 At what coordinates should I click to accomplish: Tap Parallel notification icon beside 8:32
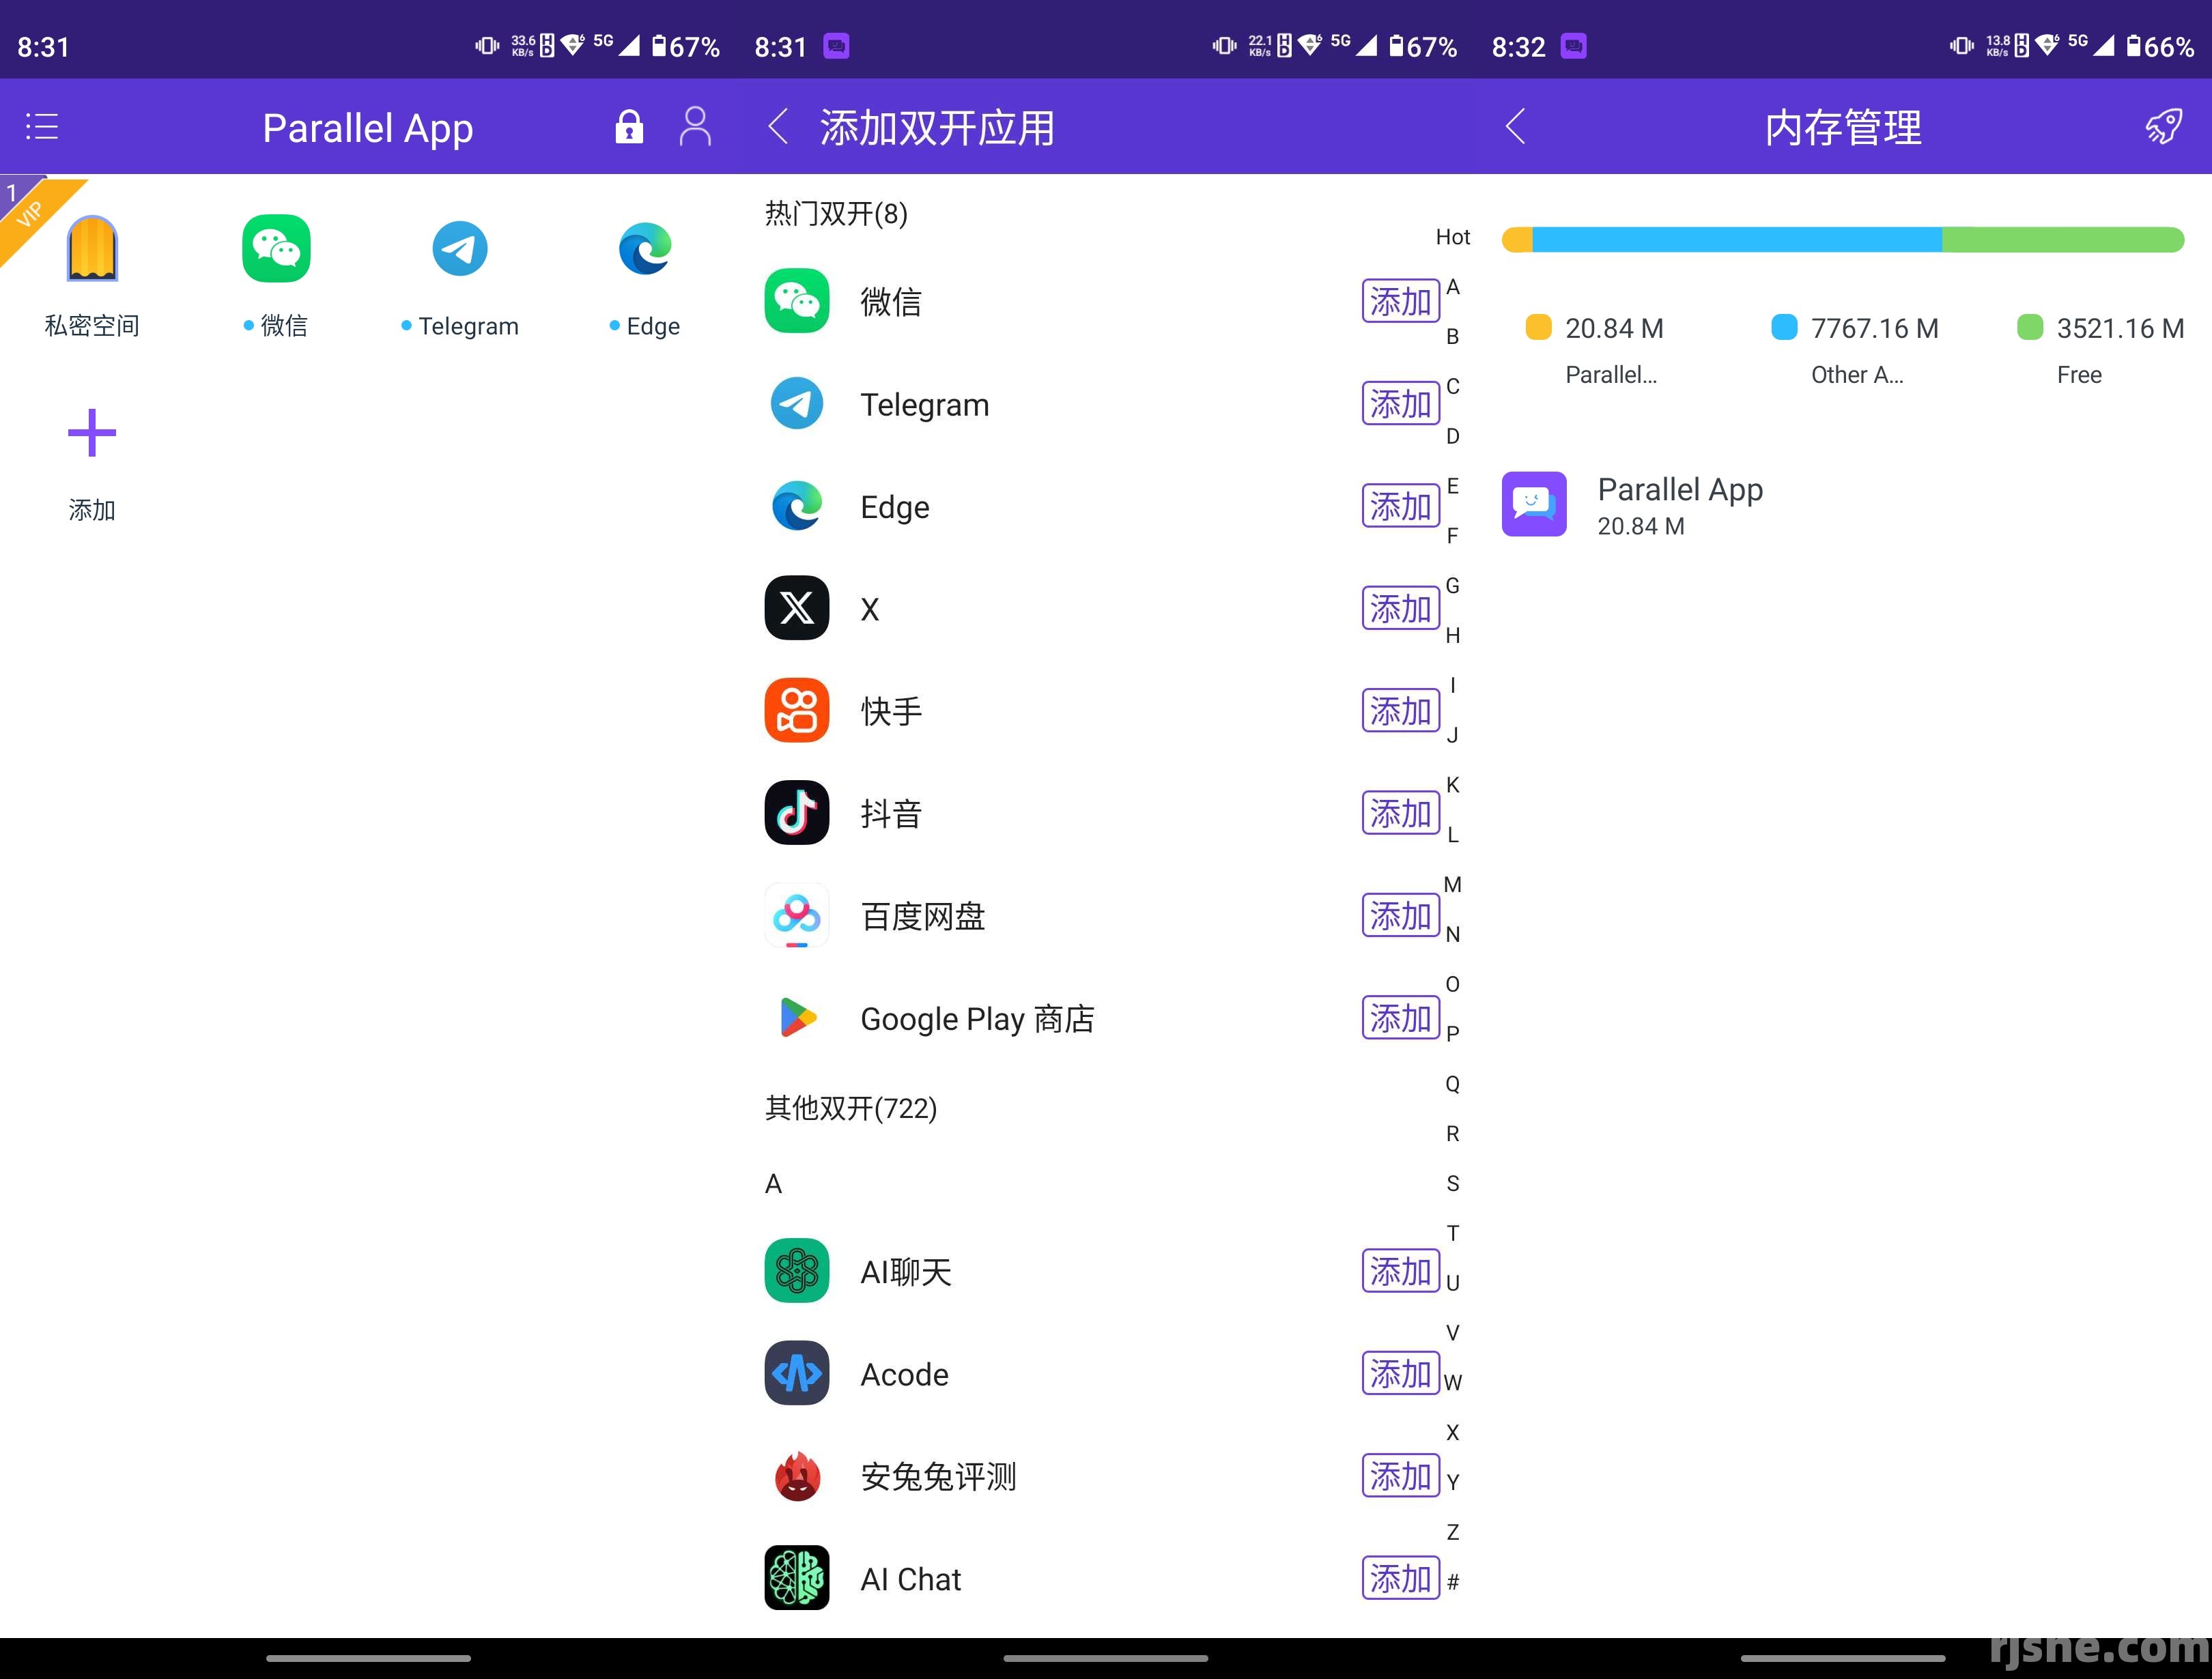click(x=1573, y=46)
